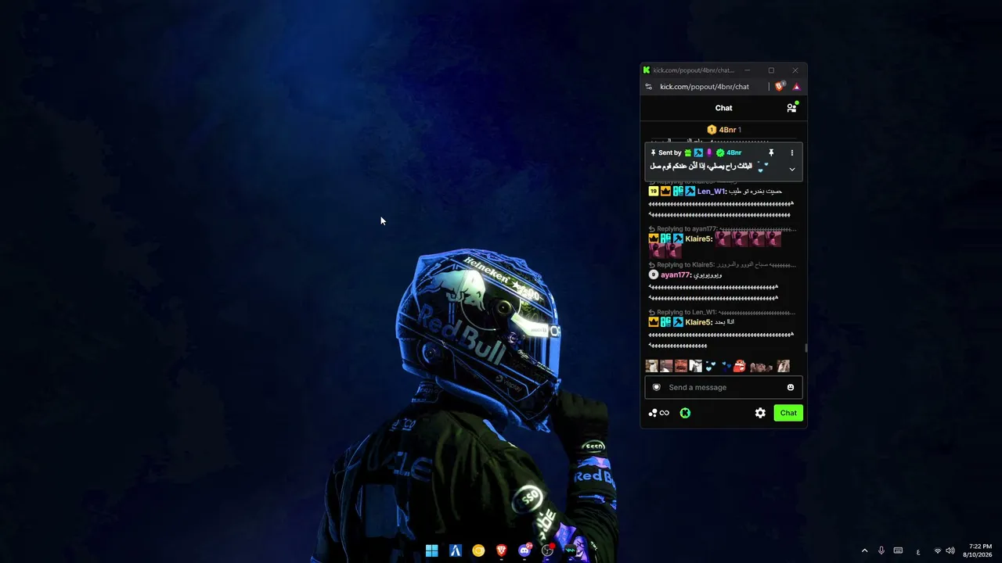Screen dimensions: 1002x563
Task: Focus the Send a message input field
Action: 723,387
